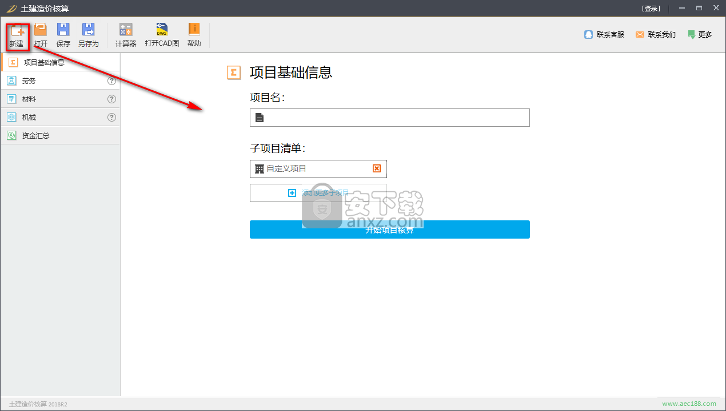Switch to 材料 sidebar tab
The image size is (726, 411).
[x=61, y=99]
